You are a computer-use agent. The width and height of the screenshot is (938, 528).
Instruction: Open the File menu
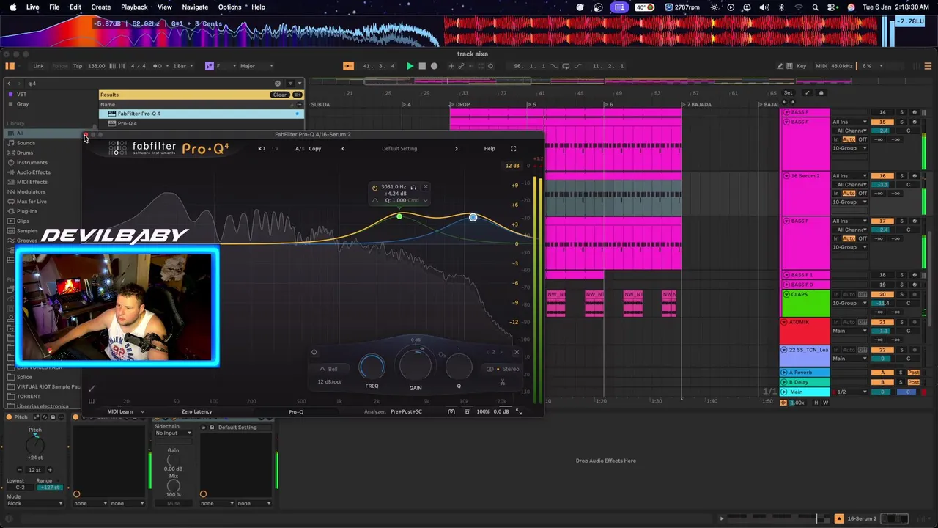(54, 7)
